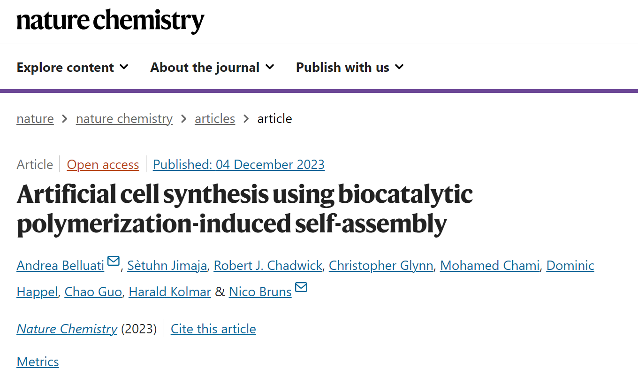Open the About the journal dropdown
The width and height of the screenshot is (638, 377).
point(213,67)
